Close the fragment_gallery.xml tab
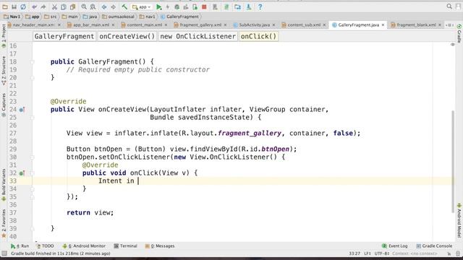 [225, 25]
